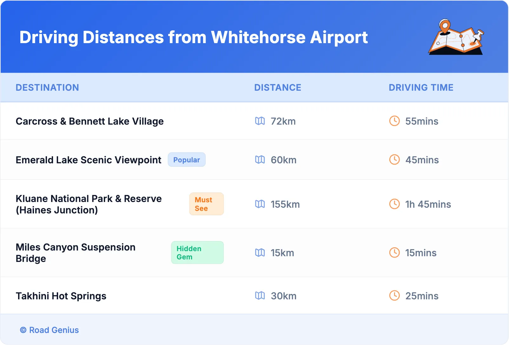Screen dimensions: 509x345
Task: Click the Hidden Gem badge
Action: pos(197,252)
